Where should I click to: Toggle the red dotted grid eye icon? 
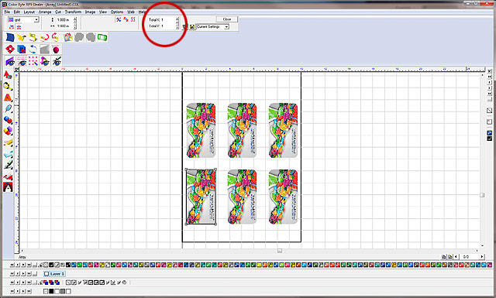pos(22,61)
